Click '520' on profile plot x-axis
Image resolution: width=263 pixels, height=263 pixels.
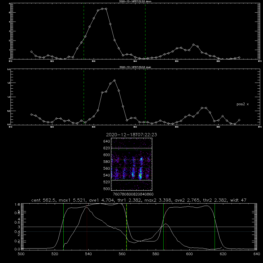(55, 254)
